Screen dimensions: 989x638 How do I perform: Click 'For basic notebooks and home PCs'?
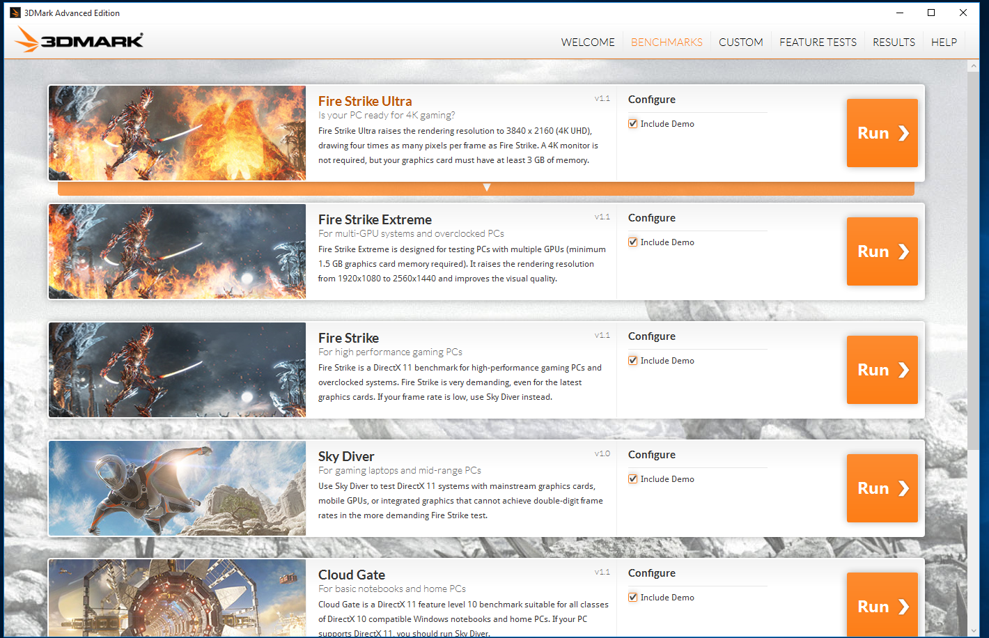point(392,589)
